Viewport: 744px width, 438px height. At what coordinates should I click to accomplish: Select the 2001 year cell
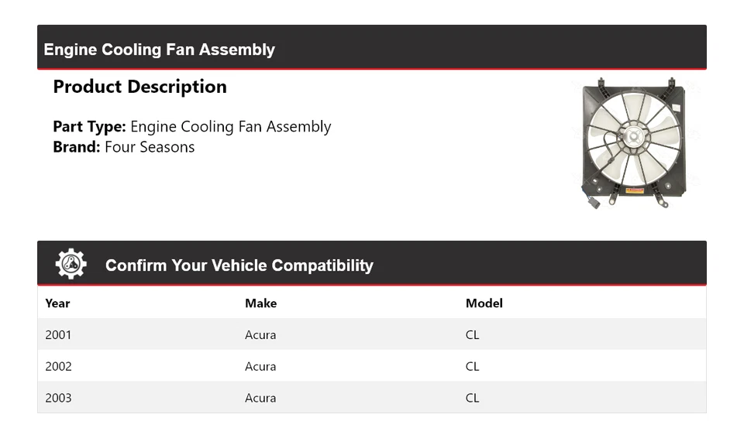click(x=58, y=335)
